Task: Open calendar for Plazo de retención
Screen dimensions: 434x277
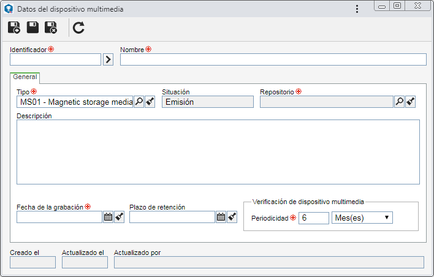Action: [221, 217]
